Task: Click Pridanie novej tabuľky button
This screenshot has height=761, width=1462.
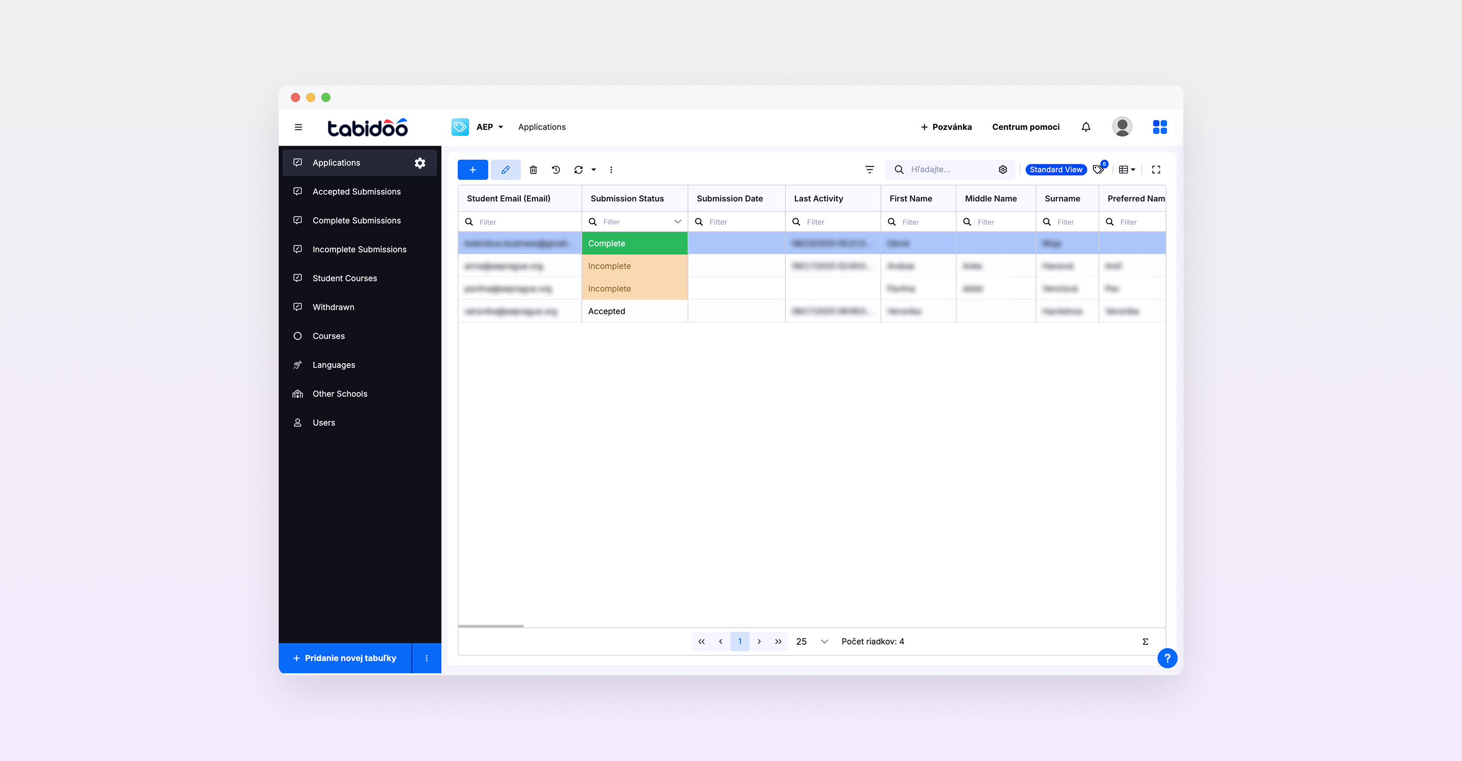Action: point(345,658)
